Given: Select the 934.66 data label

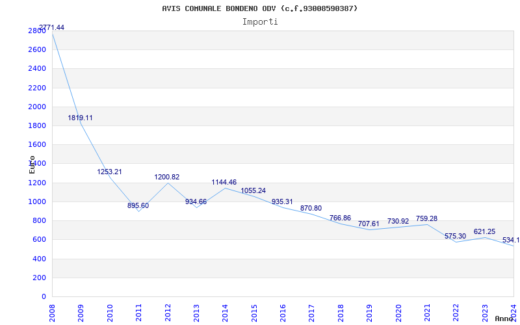Looking at the screenshot, I should (x=196, y=201).
